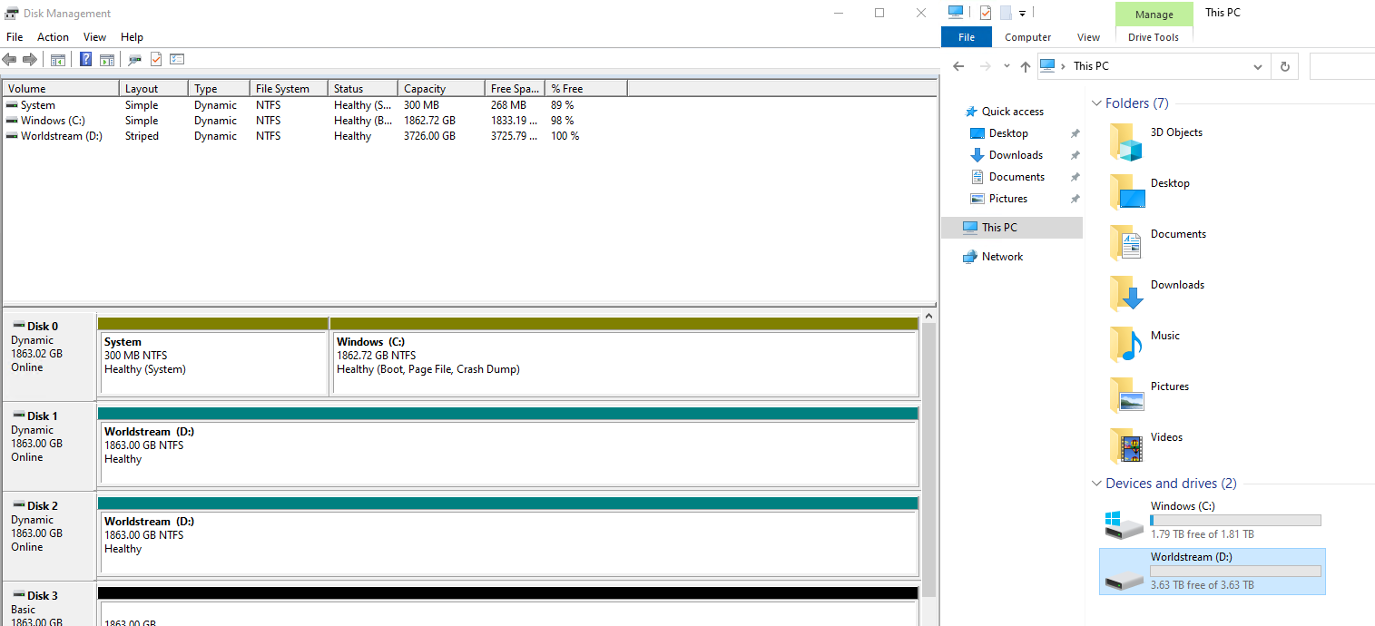The height and width of the screenshot is (626, 1375).
Task: Select the 3D Objects folder icon
Action: click(x=1125, y=142)
